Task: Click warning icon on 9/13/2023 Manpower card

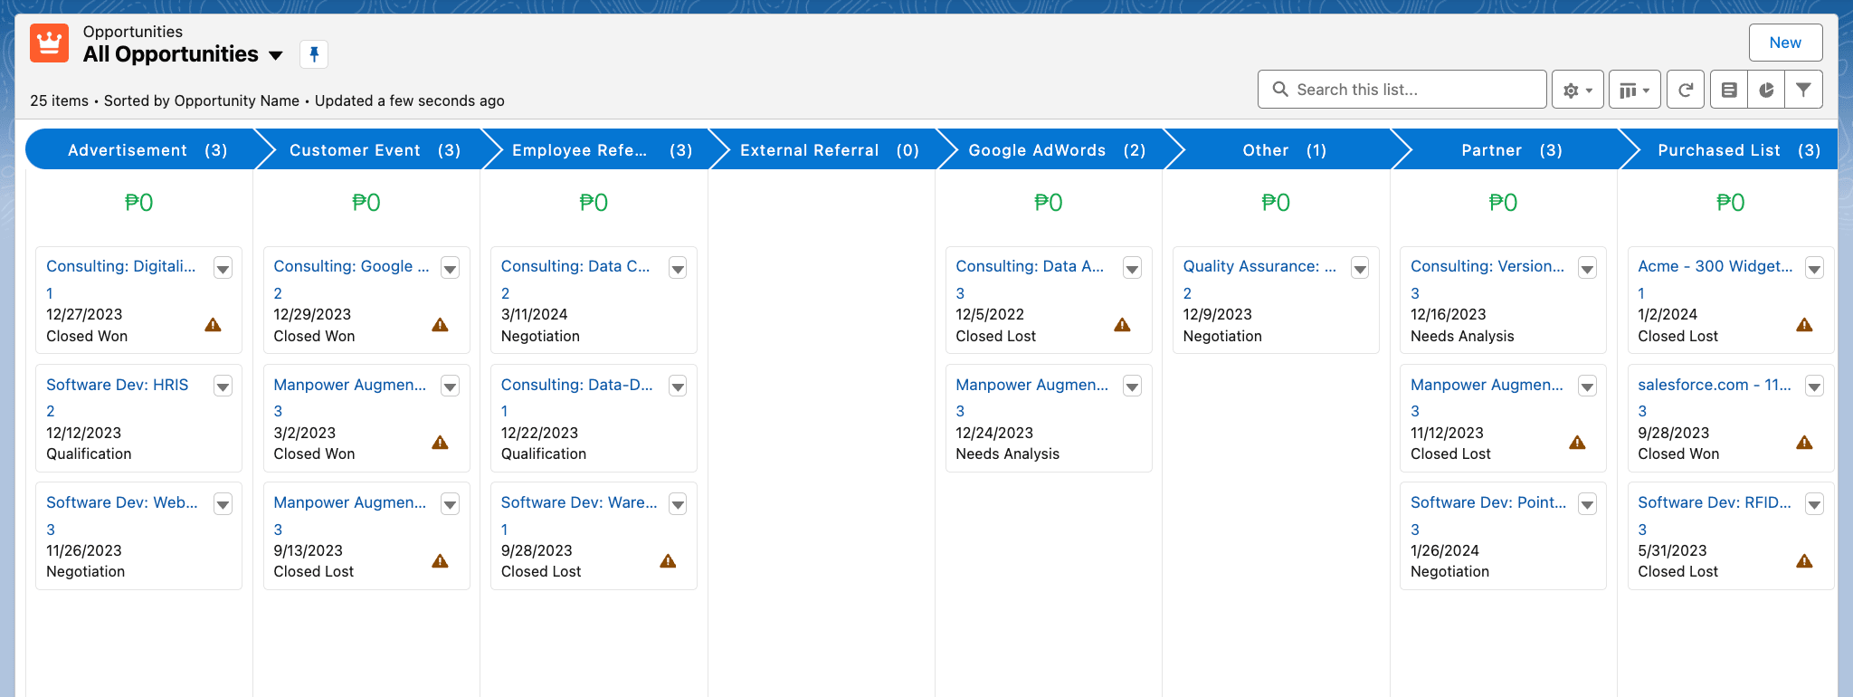Action: (440, 560)
